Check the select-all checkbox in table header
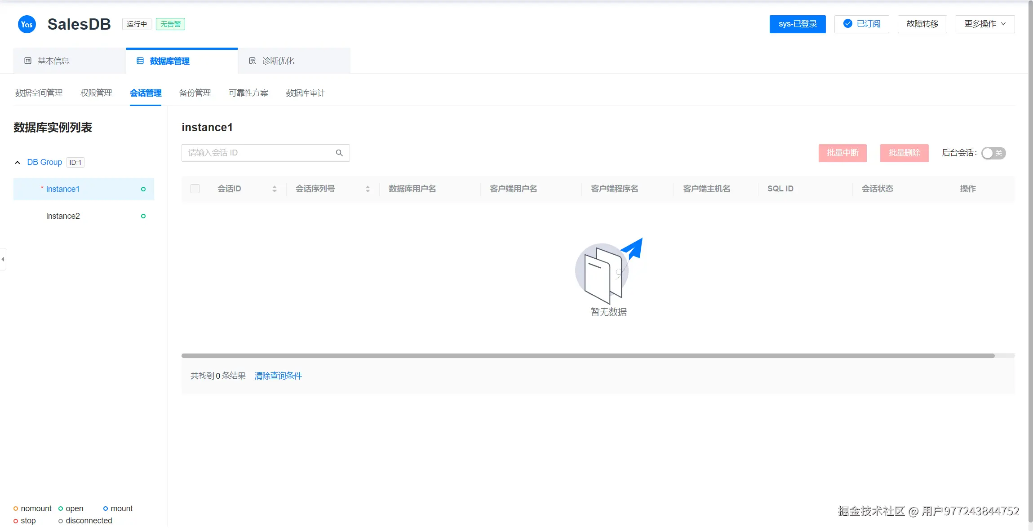This screenshot has height=531, width=1033. click(x=195, y=189)
